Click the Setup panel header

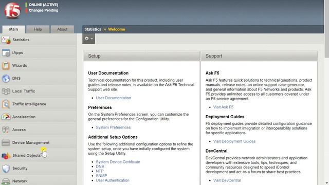pyautogui.click(x=141, y=56)
